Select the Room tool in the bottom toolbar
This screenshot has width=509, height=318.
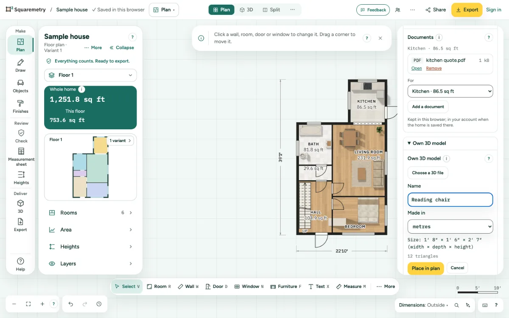pyautogui.click(x=159, y=287)
